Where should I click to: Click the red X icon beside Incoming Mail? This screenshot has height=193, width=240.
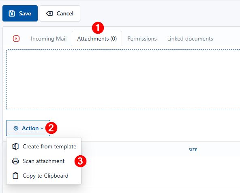[16, 39]
